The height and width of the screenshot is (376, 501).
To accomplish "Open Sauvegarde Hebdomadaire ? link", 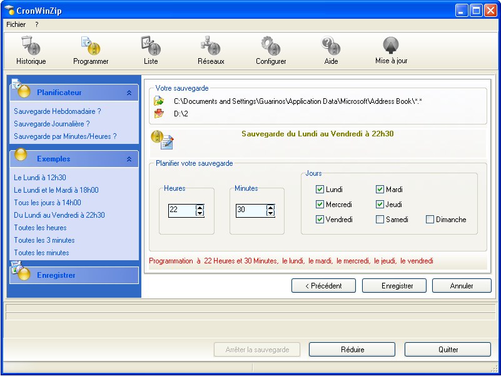I will pyautogui.click(x=58, y=111).
